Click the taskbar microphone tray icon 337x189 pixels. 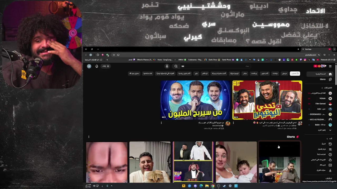pyautogui.click(x=107, y=186)
